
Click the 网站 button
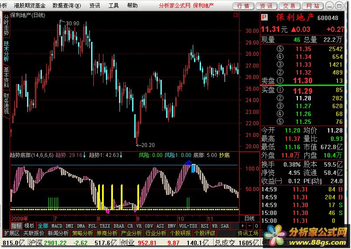point(313,6)
